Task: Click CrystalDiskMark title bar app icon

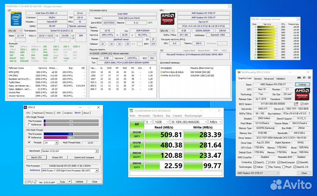Action: click(131, 111)
